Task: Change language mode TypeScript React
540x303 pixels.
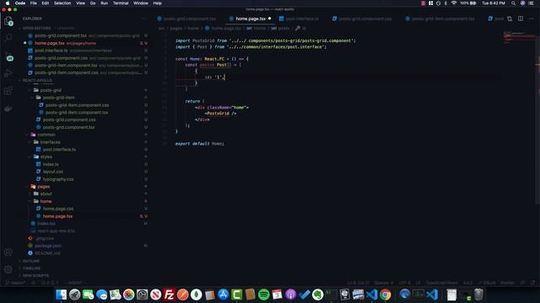Action: [441, 283]
